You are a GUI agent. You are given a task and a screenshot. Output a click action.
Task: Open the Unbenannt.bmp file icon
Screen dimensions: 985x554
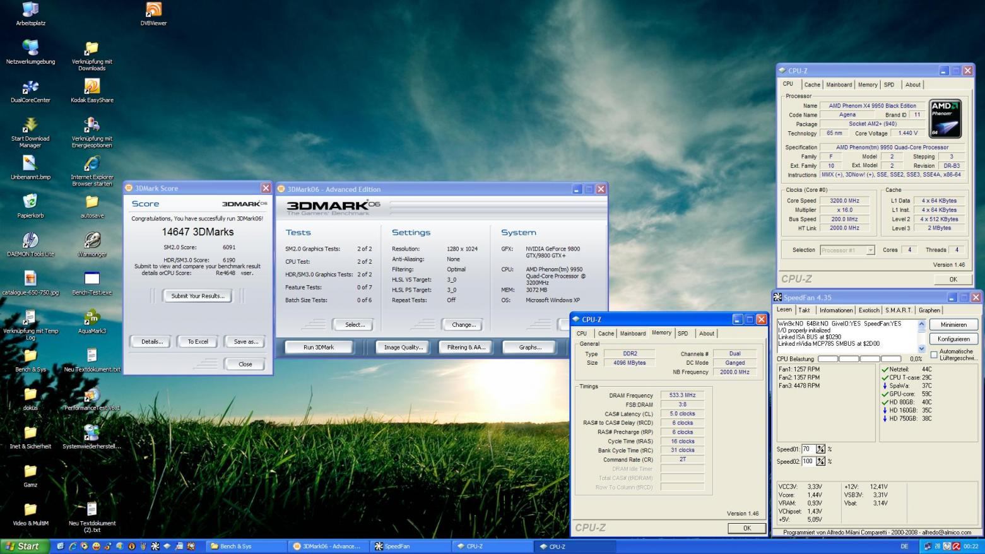pos(30,168)
